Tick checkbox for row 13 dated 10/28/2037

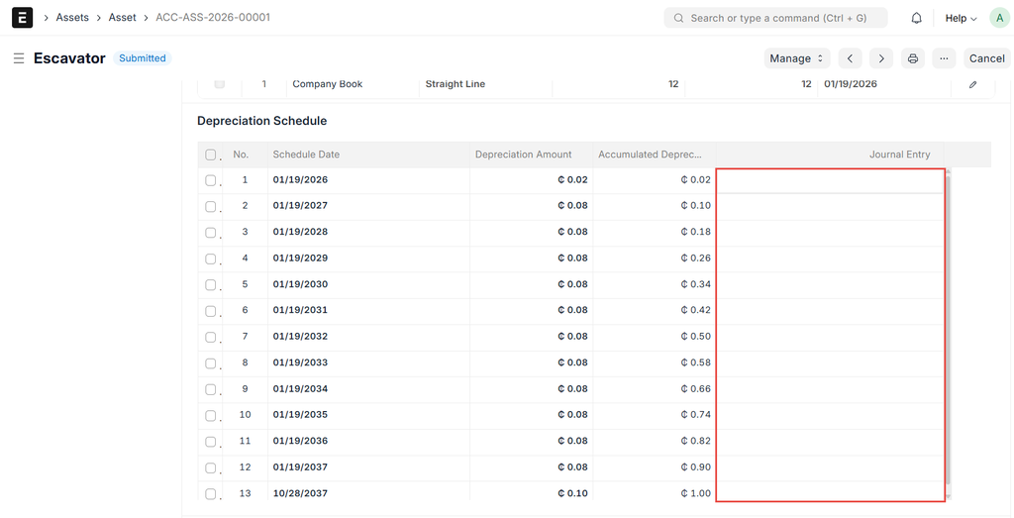coord(210,493)
